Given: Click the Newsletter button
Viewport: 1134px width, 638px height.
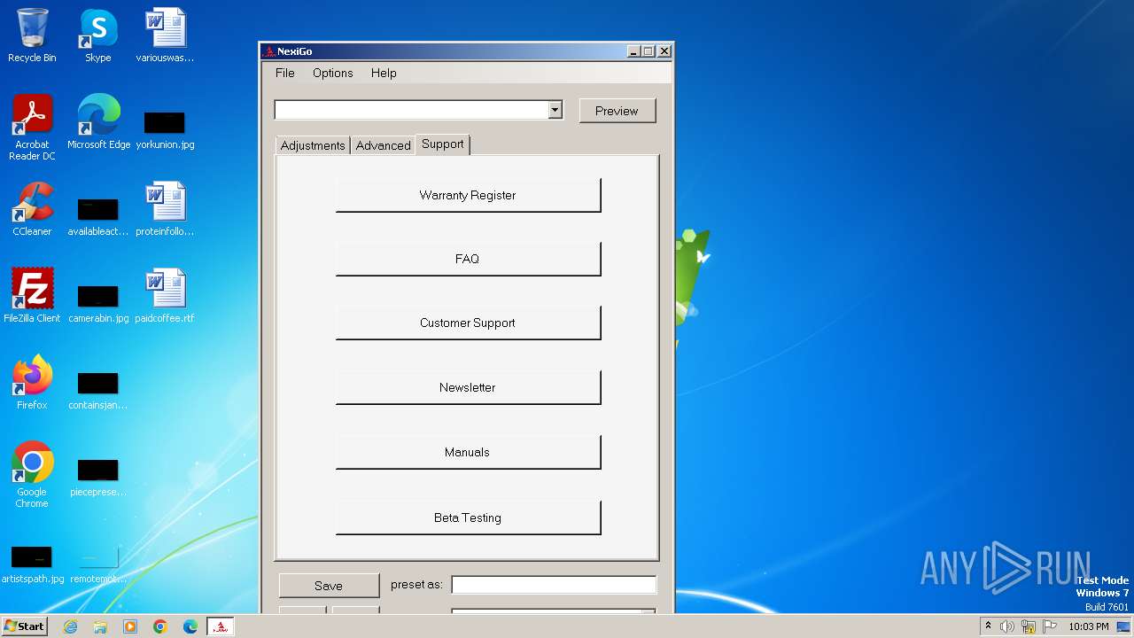Looking at the screenshot, I should tap(468, 387).
